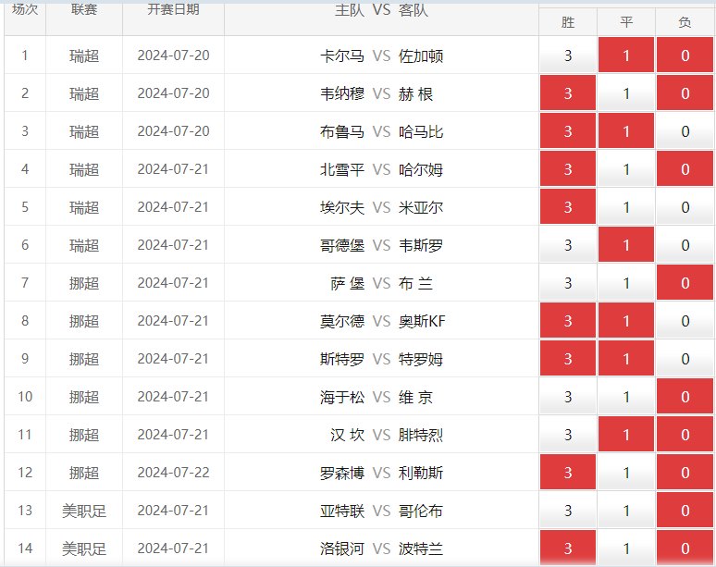This screenshot has height=567, width=716.
Task: Toggle draw (1) for 海于松 VS 维京
Action: pos(626,396)
